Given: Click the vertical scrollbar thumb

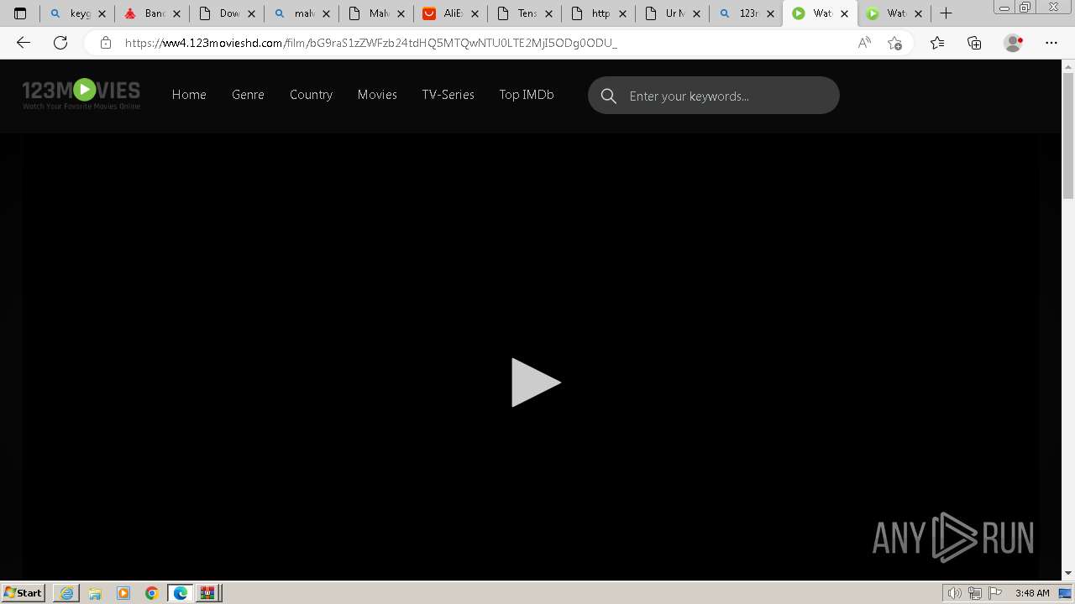Looking at the screenshot, I should pyautogui.click(x=1068, y=134).
